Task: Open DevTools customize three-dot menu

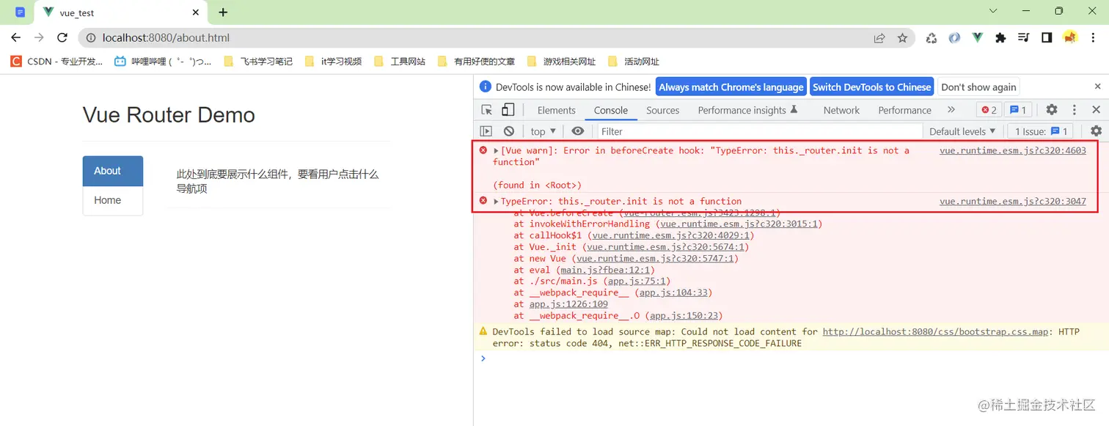Action: pyautogui.click(x=1075, y=110)
